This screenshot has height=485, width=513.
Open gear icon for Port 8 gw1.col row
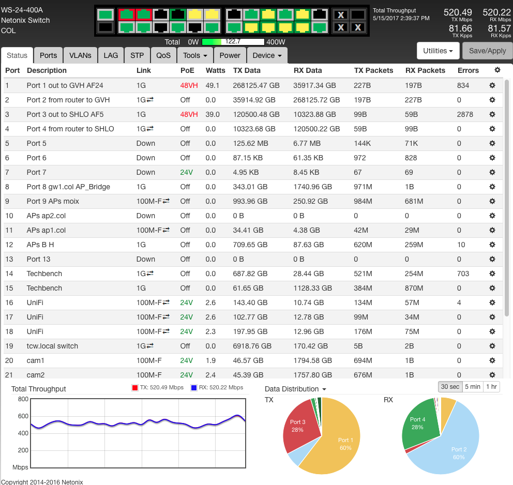coord(492,187)
